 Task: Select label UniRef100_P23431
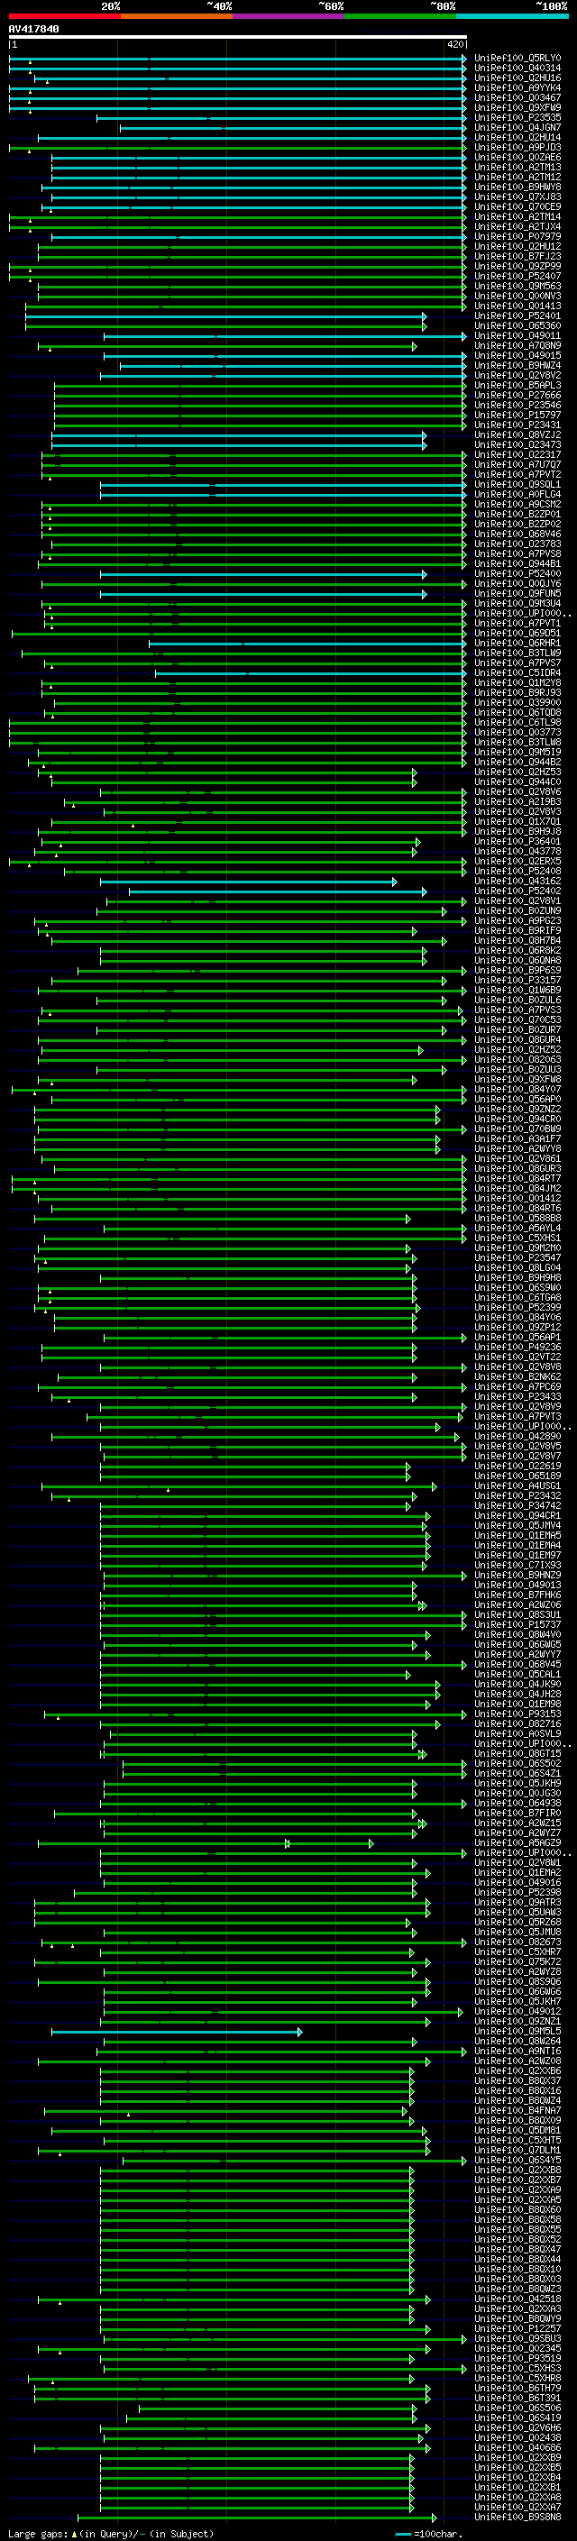(517, 425)
